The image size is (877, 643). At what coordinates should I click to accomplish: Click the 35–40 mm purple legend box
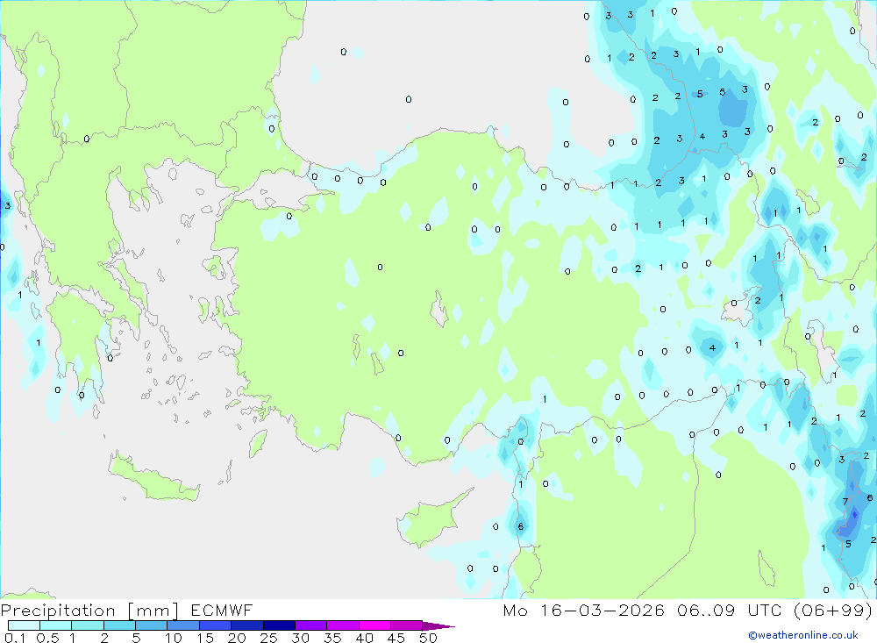pos(342,625)
